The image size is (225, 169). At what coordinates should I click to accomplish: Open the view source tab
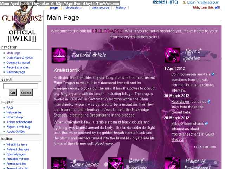tap(100, 8)
